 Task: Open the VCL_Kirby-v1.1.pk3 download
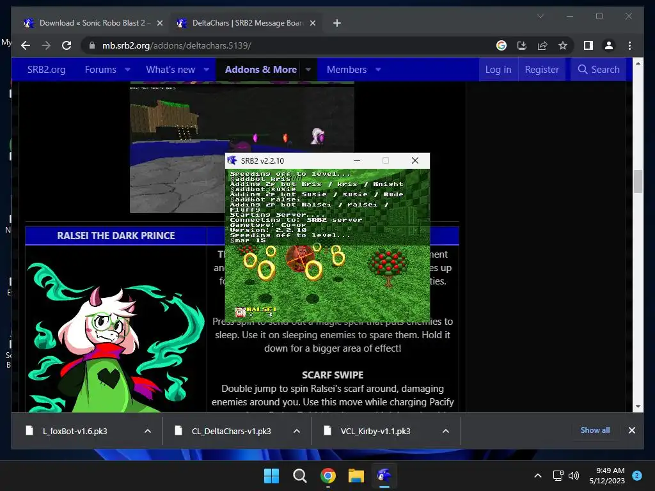click(375, 431)
